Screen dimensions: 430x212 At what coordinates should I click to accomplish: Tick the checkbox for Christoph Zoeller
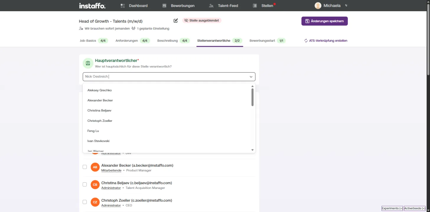85,202
